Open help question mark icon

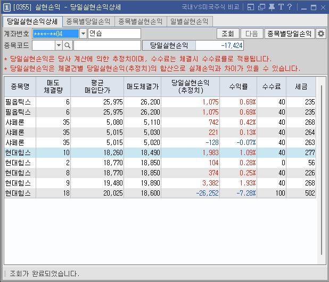[290, 7]
